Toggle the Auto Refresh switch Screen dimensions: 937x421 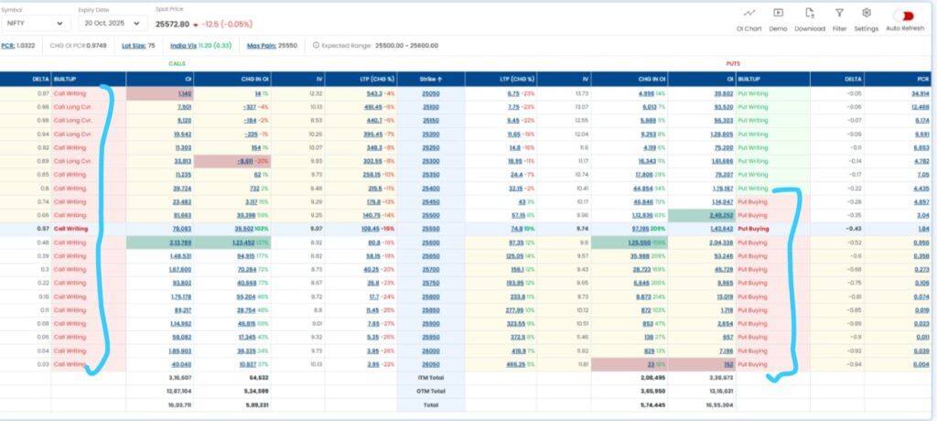[905, 16]
